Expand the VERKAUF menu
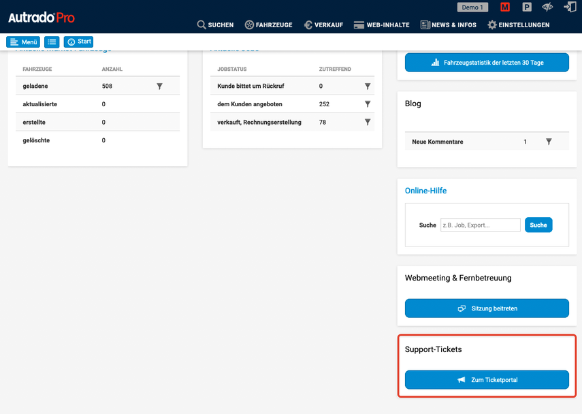Image resolution: width=582 pixels, height=414 pixels. pos(323,25)
